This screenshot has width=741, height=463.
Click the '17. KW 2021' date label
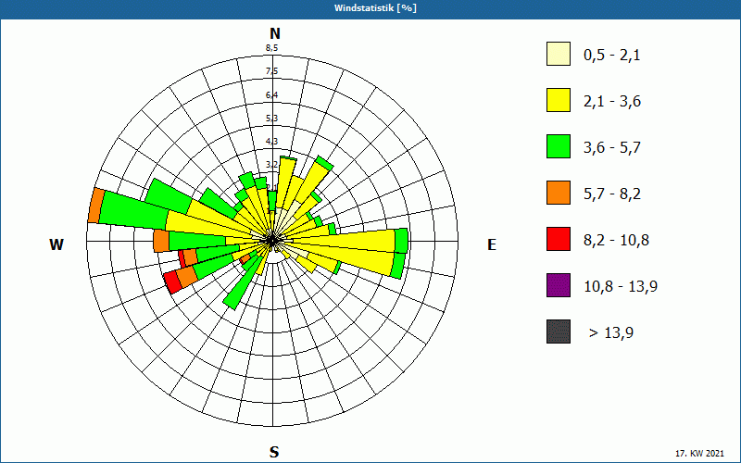(701, 454)
